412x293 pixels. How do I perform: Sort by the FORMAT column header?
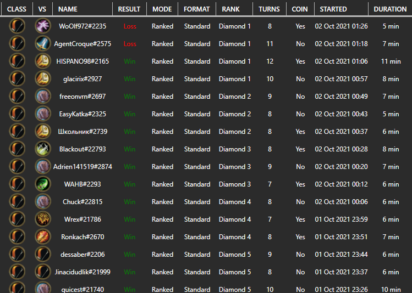196,9
